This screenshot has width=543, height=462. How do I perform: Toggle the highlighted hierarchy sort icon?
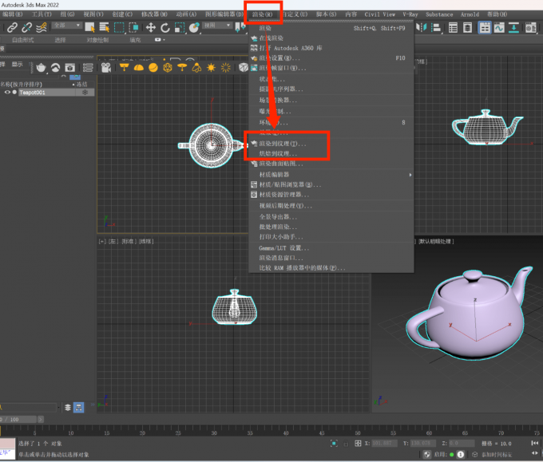[78, 407]
